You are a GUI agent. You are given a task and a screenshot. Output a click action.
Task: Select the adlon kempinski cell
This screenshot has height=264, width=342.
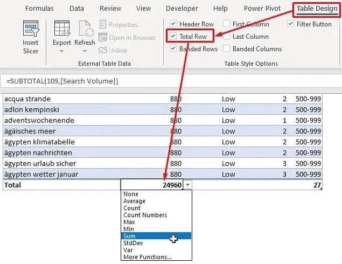[x=62, y=109]
